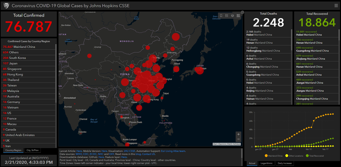Open the map Legend tool
Screen dimensions: 341x167
coord(227,16)
